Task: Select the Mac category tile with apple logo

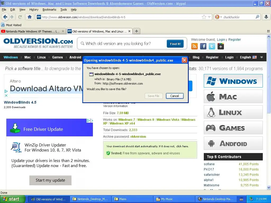Action: click(x=233, y=96)
